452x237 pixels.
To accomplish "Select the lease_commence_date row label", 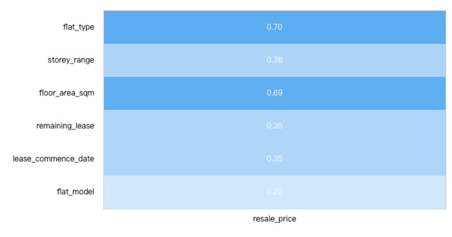I will 53,158.
